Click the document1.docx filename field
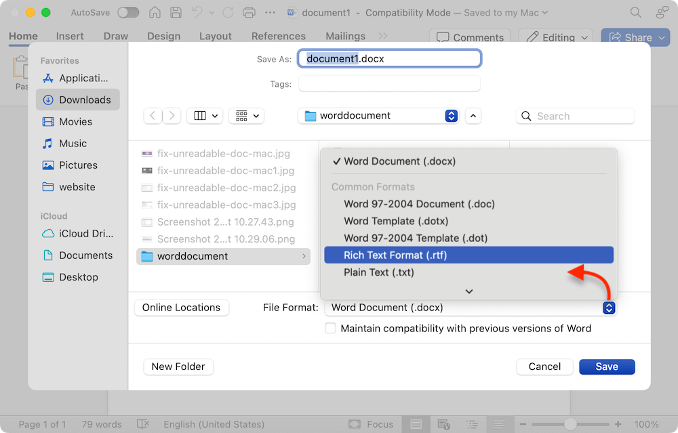The image size is (678, 433). click(389, 59)
